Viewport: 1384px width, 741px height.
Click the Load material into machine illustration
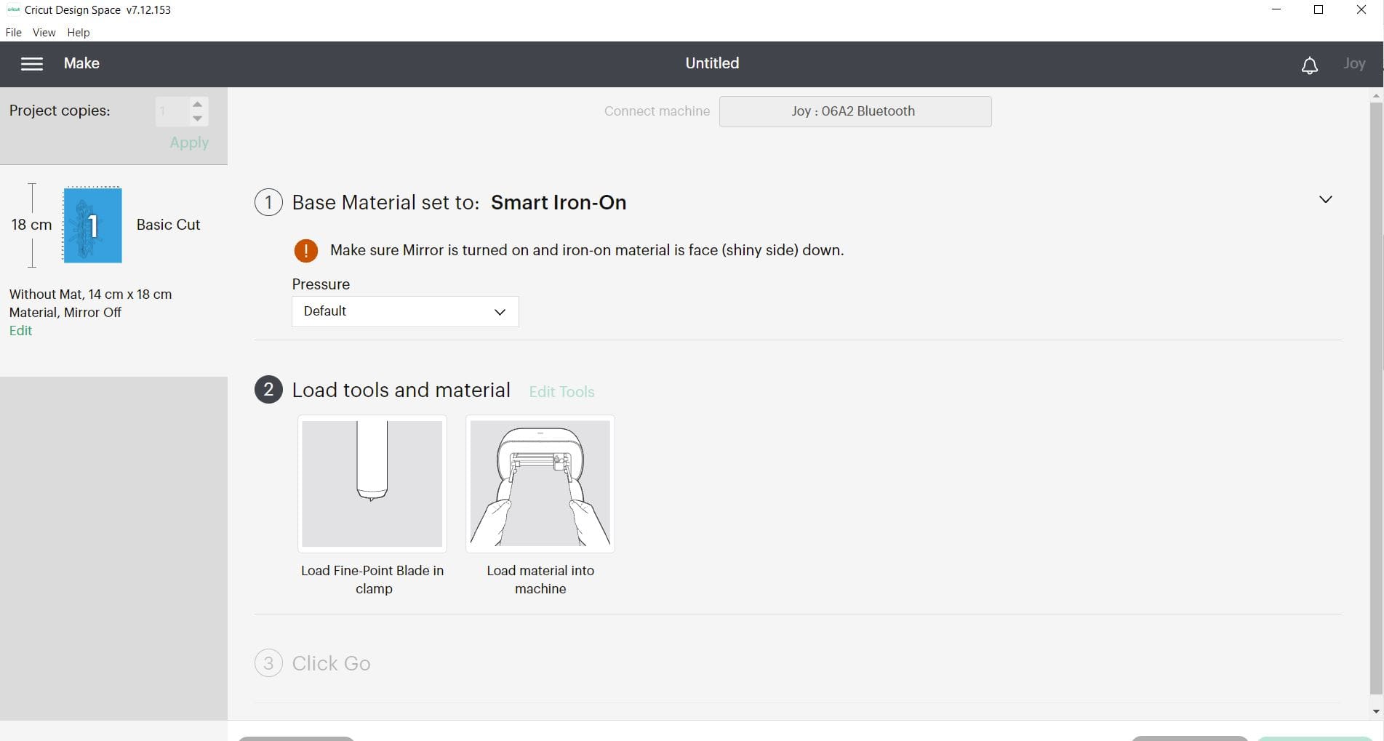click(x=540, y=484)
